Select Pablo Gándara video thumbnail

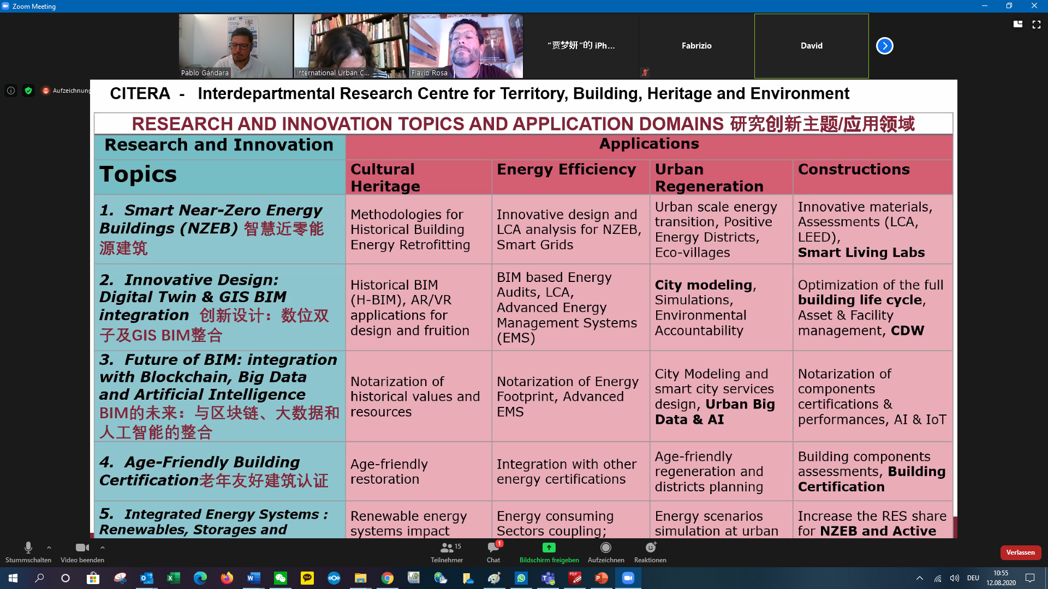(236, 46)
